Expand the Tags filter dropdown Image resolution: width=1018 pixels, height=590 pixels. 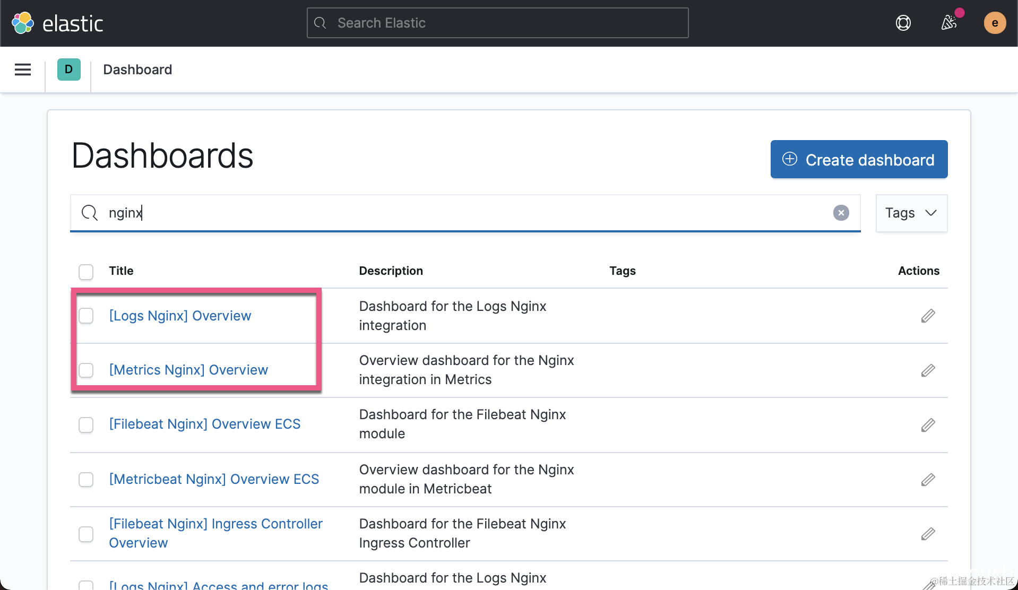point(911,213)
